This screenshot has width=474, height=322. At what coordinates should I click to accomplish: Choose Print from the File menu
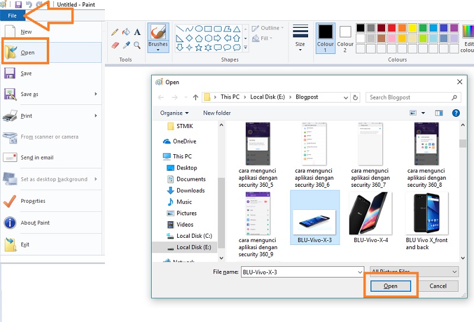[52, 116]
